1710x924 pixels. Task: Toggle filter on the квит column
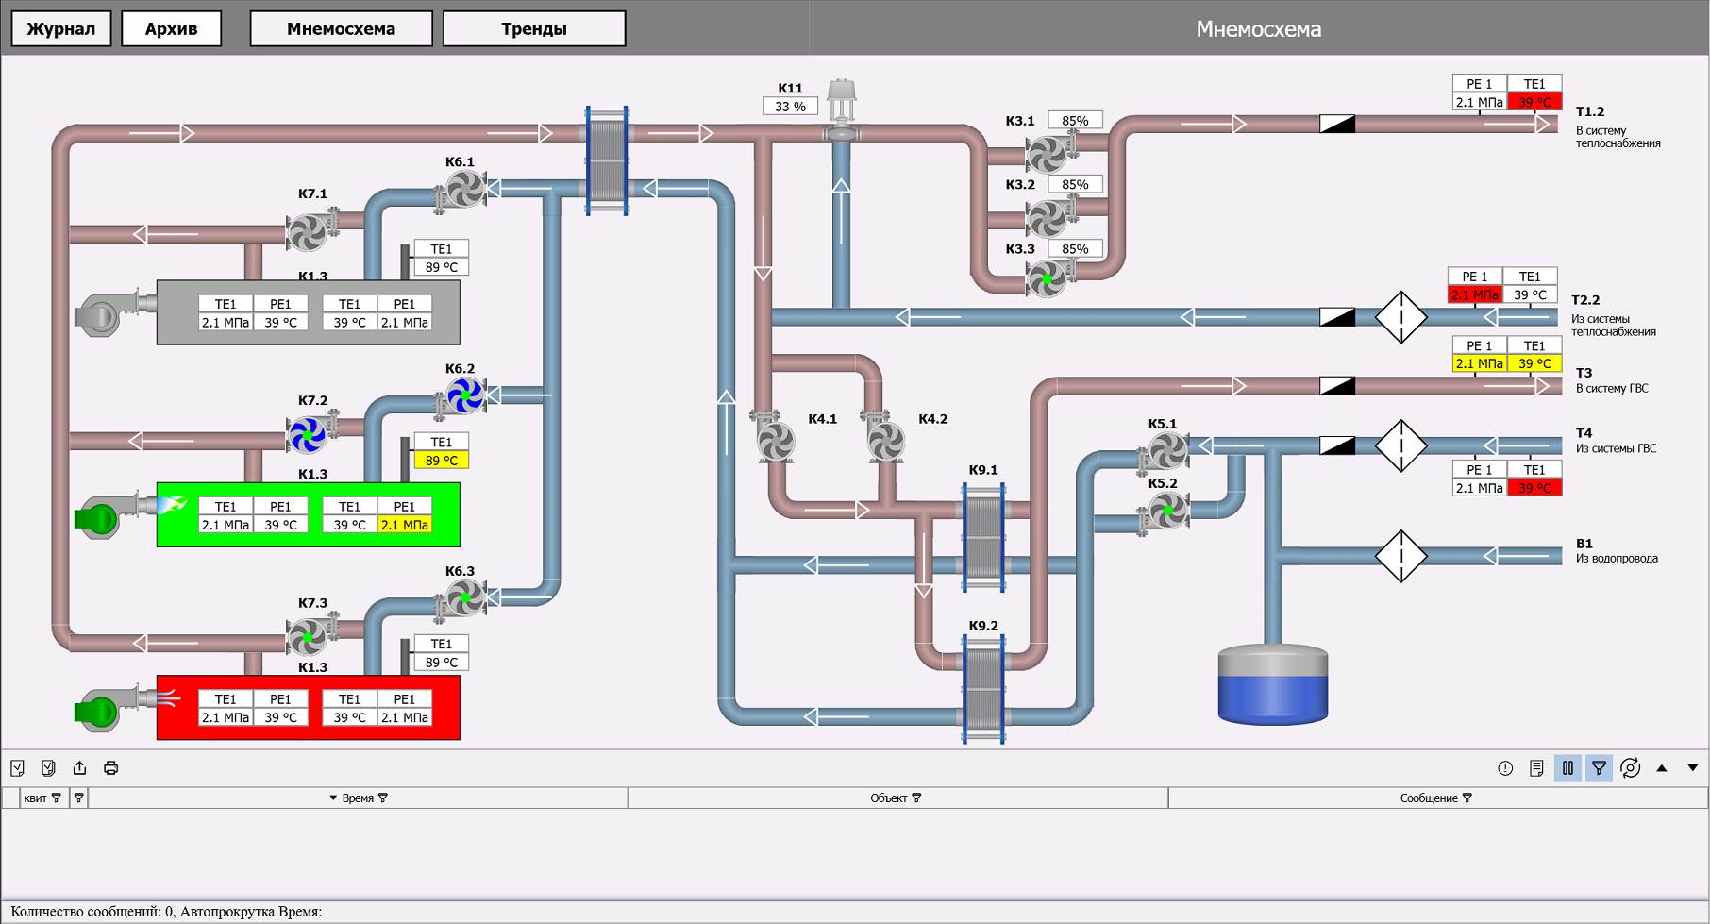57,798
